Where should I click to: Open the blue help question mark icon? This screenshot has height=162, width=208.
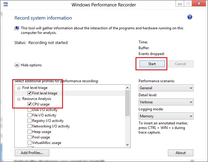190,17
